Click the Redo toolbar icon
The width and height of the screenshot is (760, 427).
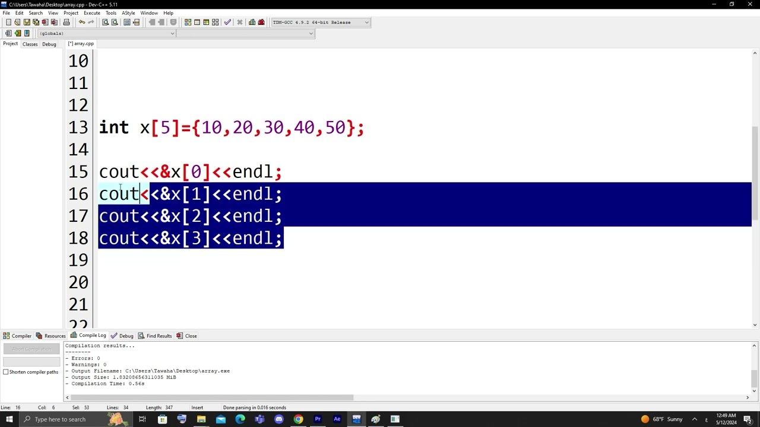click(91, 23)
